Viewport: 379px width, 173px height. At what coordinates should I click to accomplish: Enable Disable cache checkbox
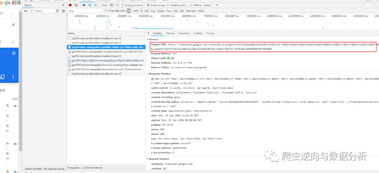point(168,5)
